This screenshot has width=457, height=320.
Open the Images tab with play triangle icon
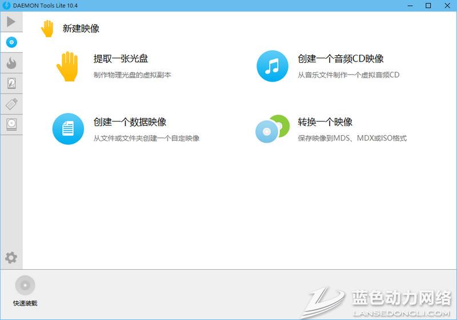(11, 22)
